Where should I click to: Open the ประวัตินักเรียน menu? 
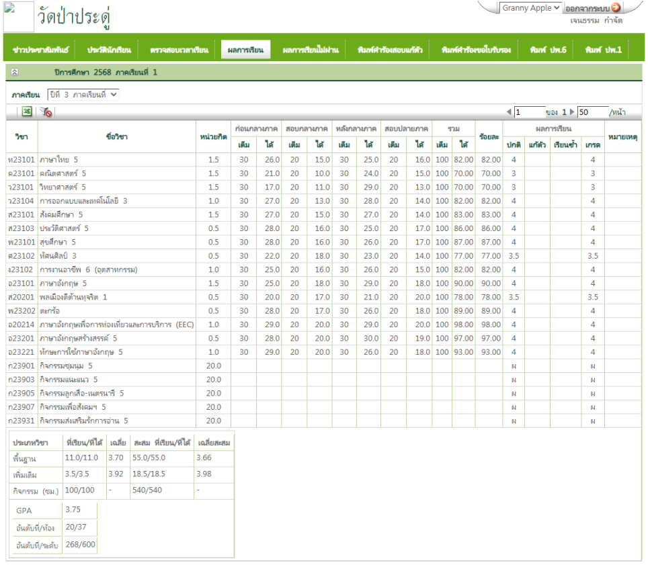click(x=107, y=50)
